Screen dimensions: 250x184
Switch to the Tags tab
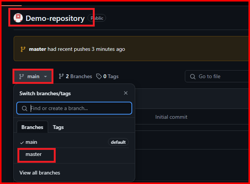(58, 127)
